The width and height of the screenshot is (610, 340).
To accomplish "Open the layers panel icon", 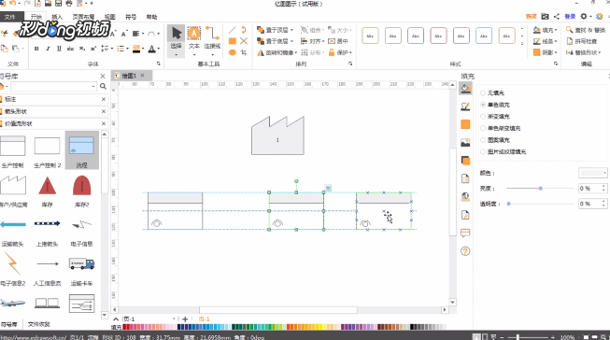I will (x=465, y=161).
